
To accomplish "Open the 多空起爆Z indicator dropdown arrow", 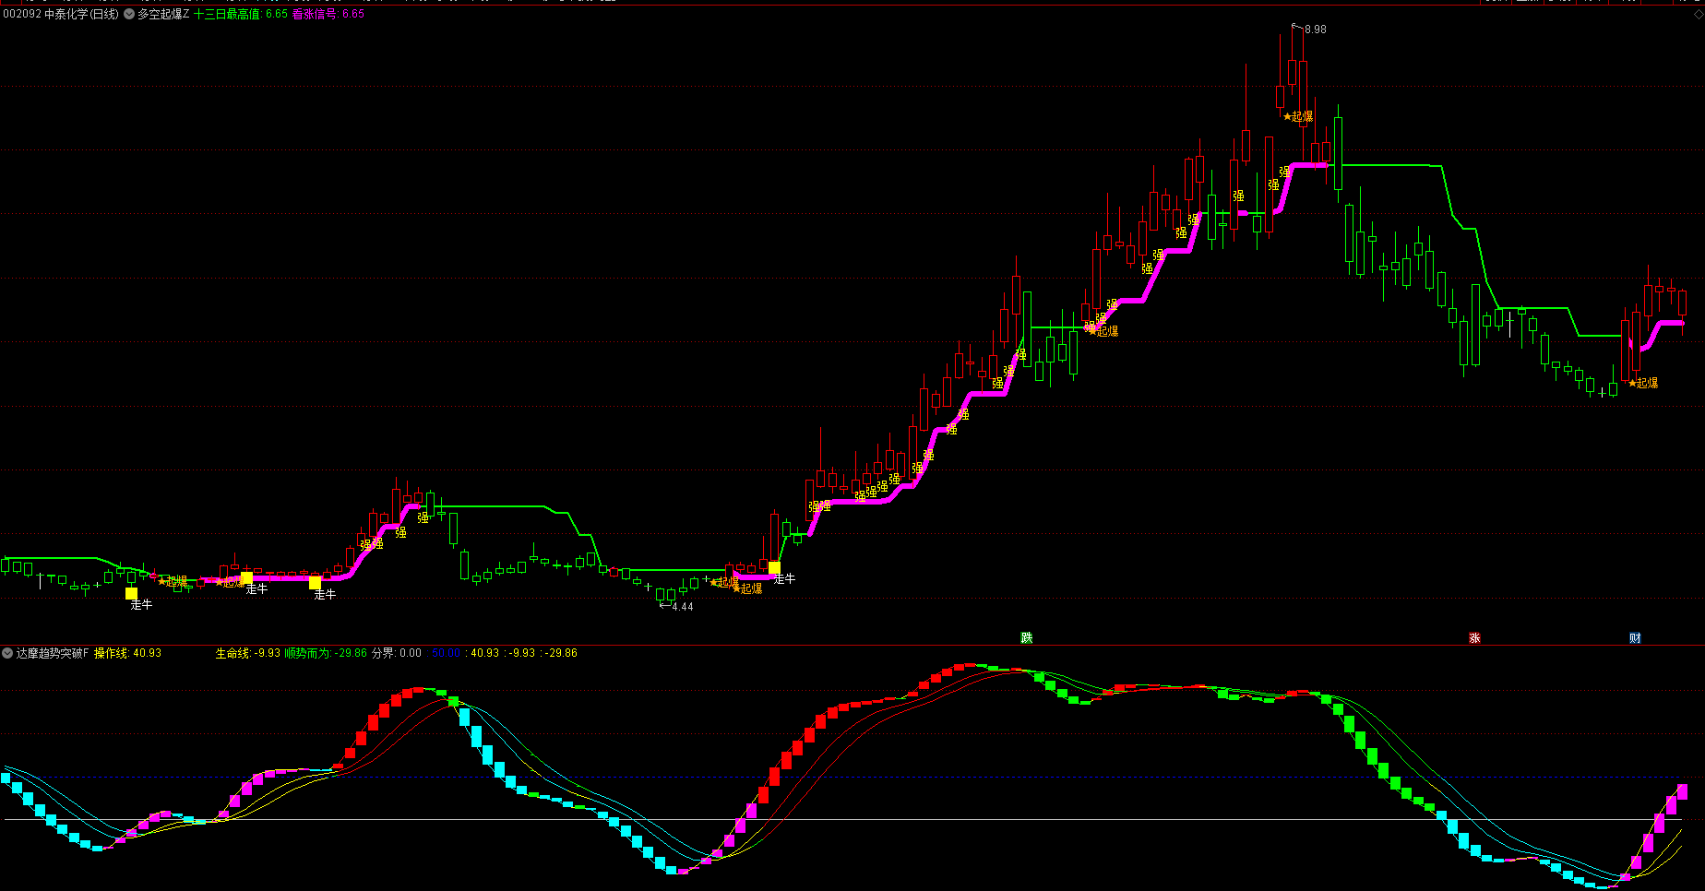I will pos(129,15).
